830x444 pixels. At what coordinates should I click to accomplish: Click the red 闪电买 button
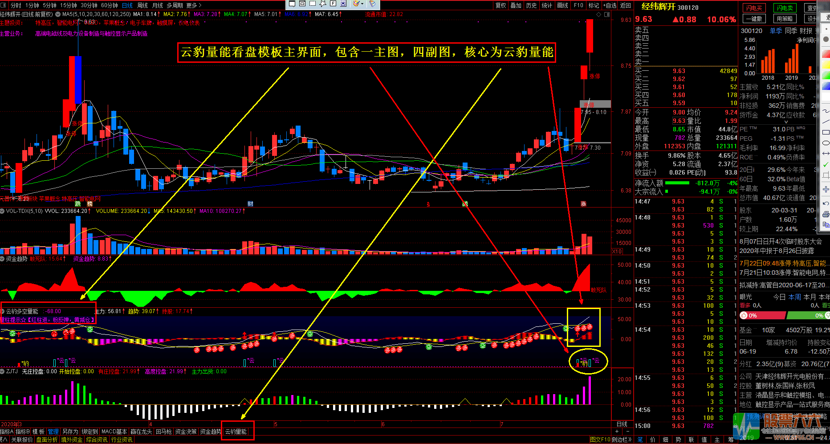click(x=754, y=8)
